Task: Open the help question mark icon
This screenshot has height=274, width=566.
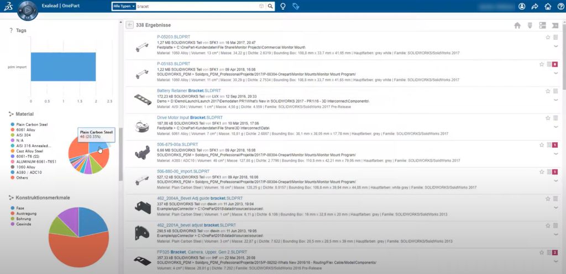Action: pyautogui.click(x=560, y=7)
